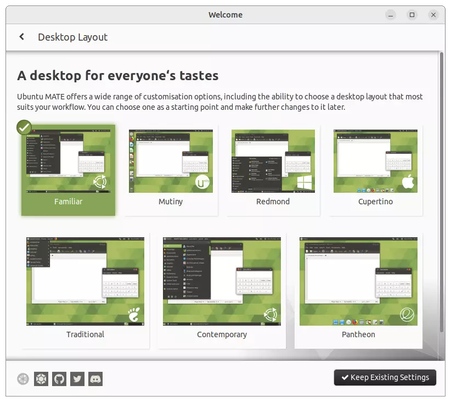
Task: Open the Twitter social icon
Action: point(77,379)
